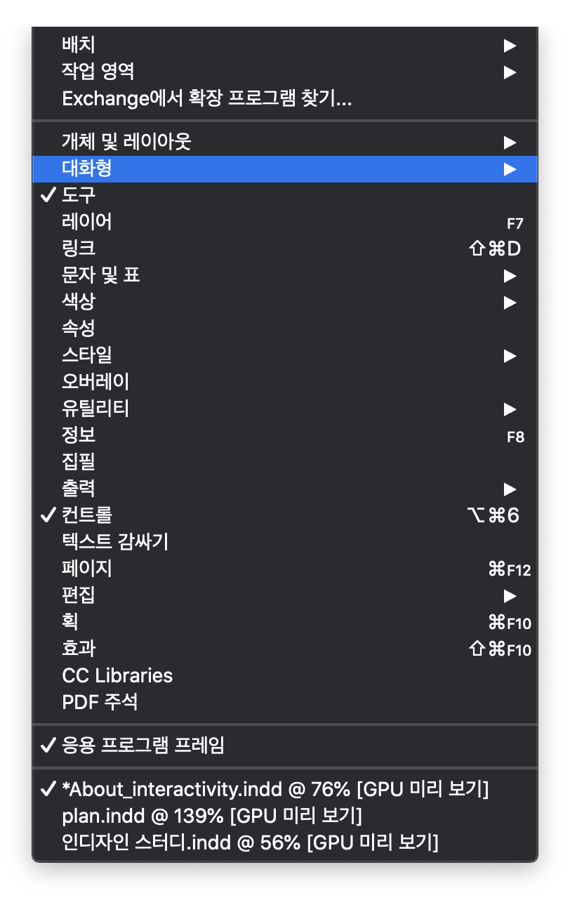Expand the 문자 및 표 submenu
The height and width of the screenshot is (900, 570).
click(x=285, y=275)
